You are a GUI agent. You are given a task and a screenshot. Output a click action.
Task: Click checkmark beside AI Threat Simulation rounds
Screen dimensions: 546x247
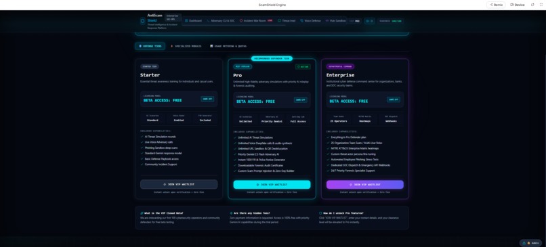[x=142, y=137]
